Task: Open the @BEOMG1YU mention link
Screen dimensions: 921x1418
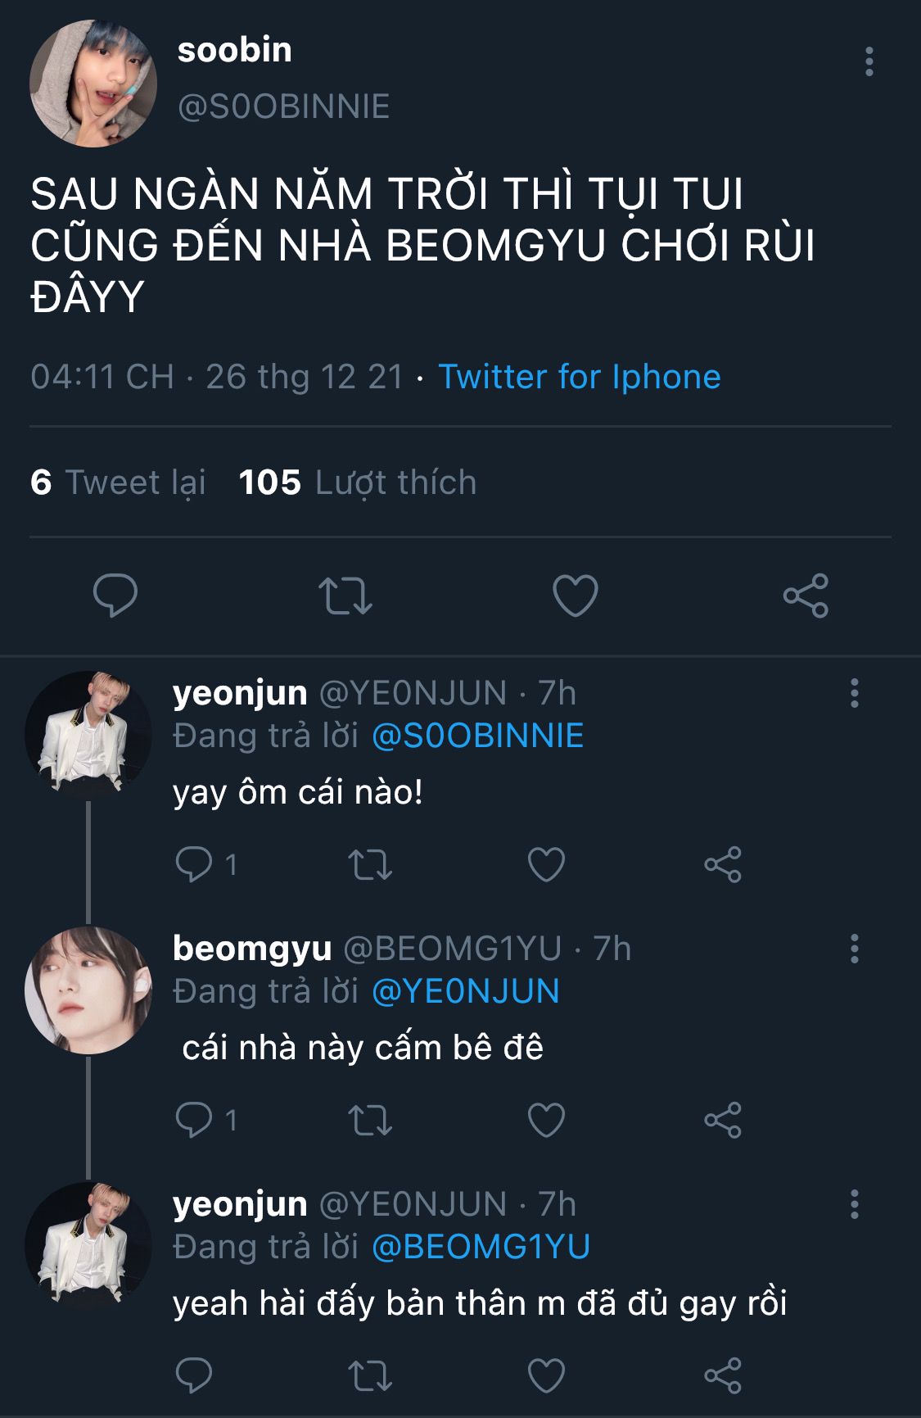Action: tap(481, 1247)
